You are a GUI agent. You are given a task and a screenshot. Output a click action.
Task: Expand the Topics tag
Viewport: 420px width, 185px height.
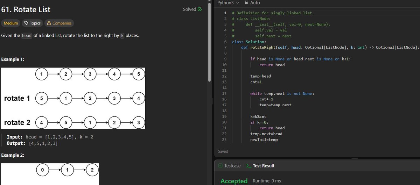pyautogui.click(x=32, y=23)
